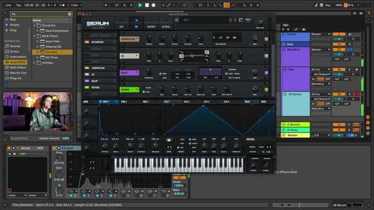This screenshot has width=374, height=210.
Task: Switch to Serum GLOBAL tab
Action: [166, 23]
